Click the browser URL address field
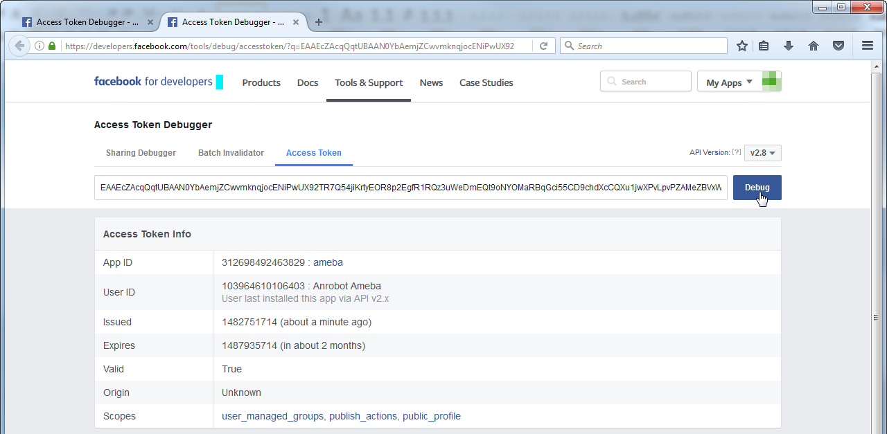The image size is (887, 434). click(298, 46)
